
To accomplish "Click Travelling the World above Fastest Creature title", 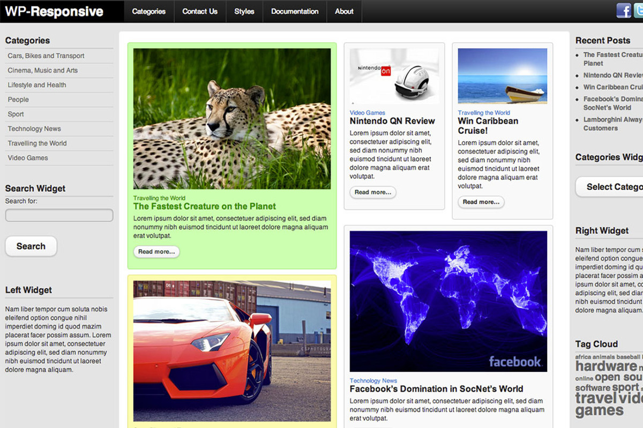I will pyautogui.click(x=159, y=198).
